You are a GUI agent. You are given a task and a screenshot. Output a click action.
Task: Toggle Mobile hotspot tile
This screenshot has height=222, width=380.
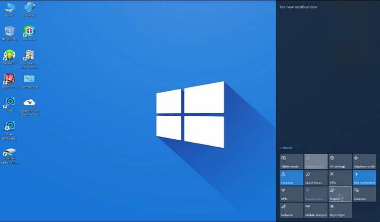[316, 210]
